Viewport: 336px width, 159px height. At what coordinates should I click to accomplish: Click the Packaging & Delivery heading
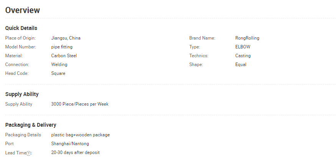click(x=31, y=125)
